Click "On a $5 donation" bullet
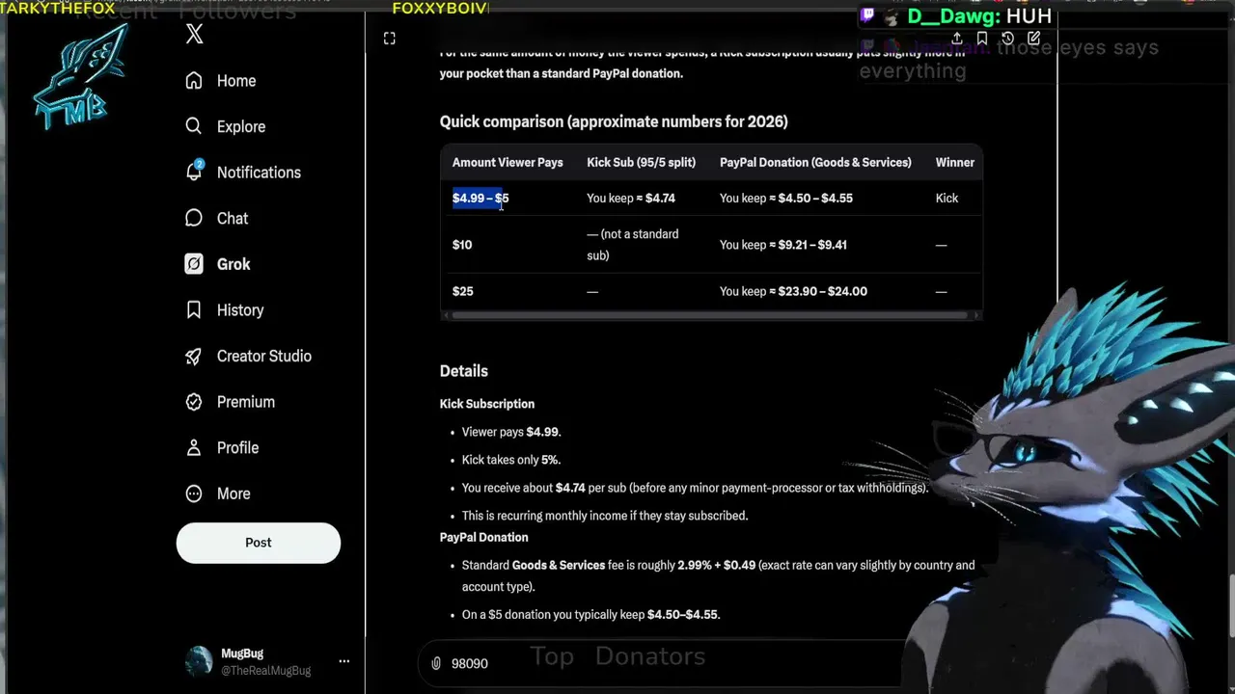The image size is (1235, 694). click(591, 615)
